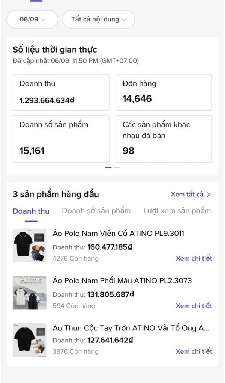
Task: Click the 'Xem tất cả' chevron arrow
Action: 209,195
